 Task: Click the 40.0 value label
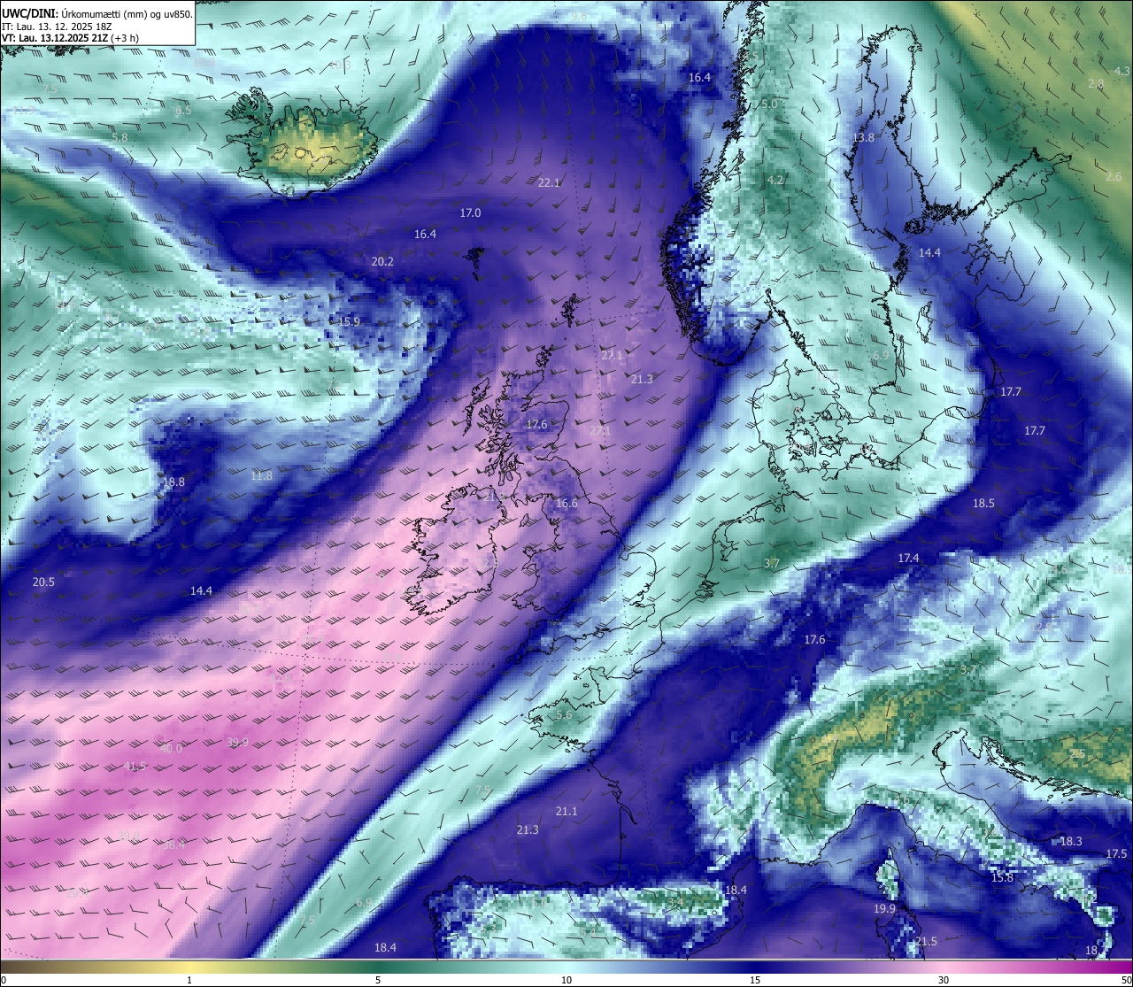coord(171,749)
